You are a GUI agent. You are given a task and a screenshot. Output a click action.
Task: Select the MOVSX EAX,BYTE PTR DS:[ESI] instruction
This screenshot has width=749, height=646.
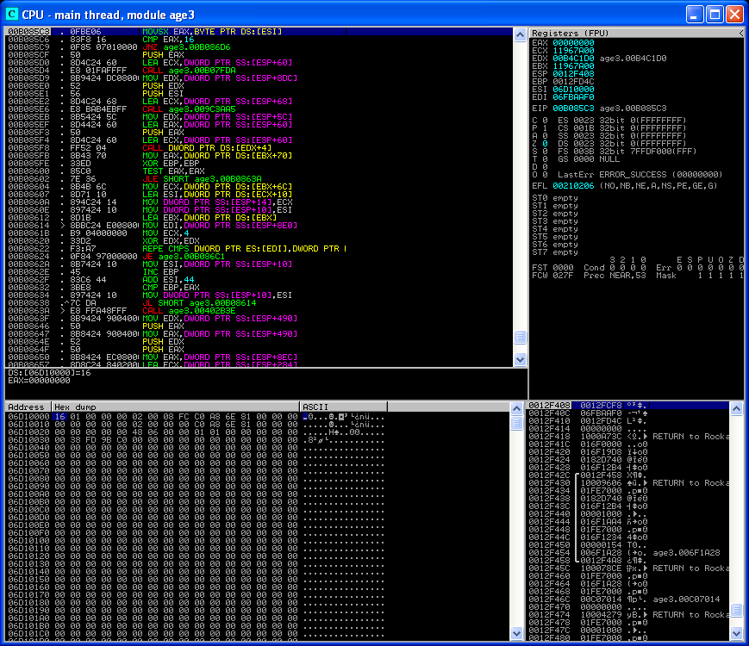tap(212, 32)
